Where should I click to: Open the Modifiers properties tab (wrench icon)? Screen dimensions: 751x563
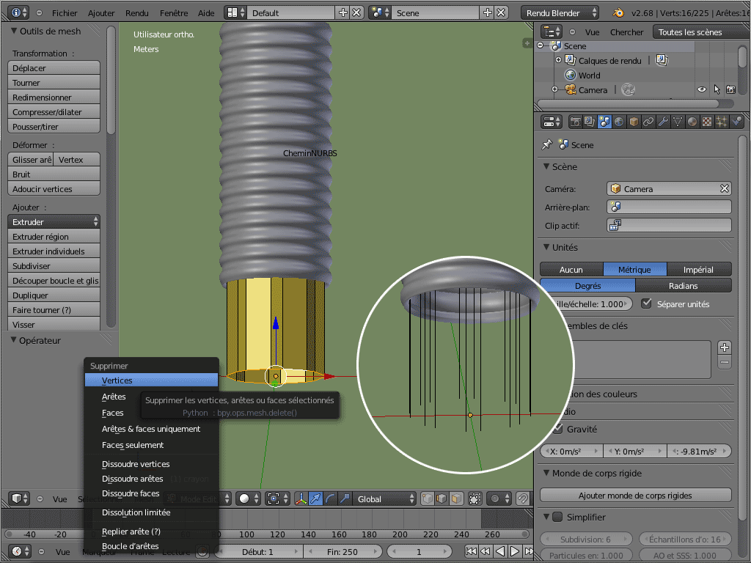[663, 122]
